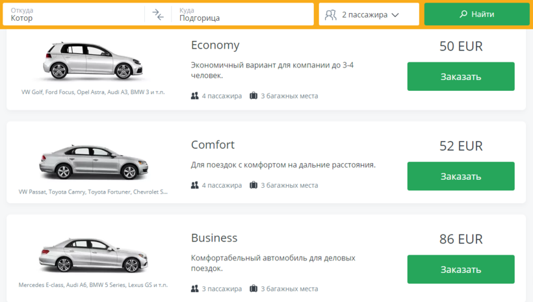This screenshot has width=533, height=302.
Task: Order the Economy car for 50 EUR
Action: 461,77
